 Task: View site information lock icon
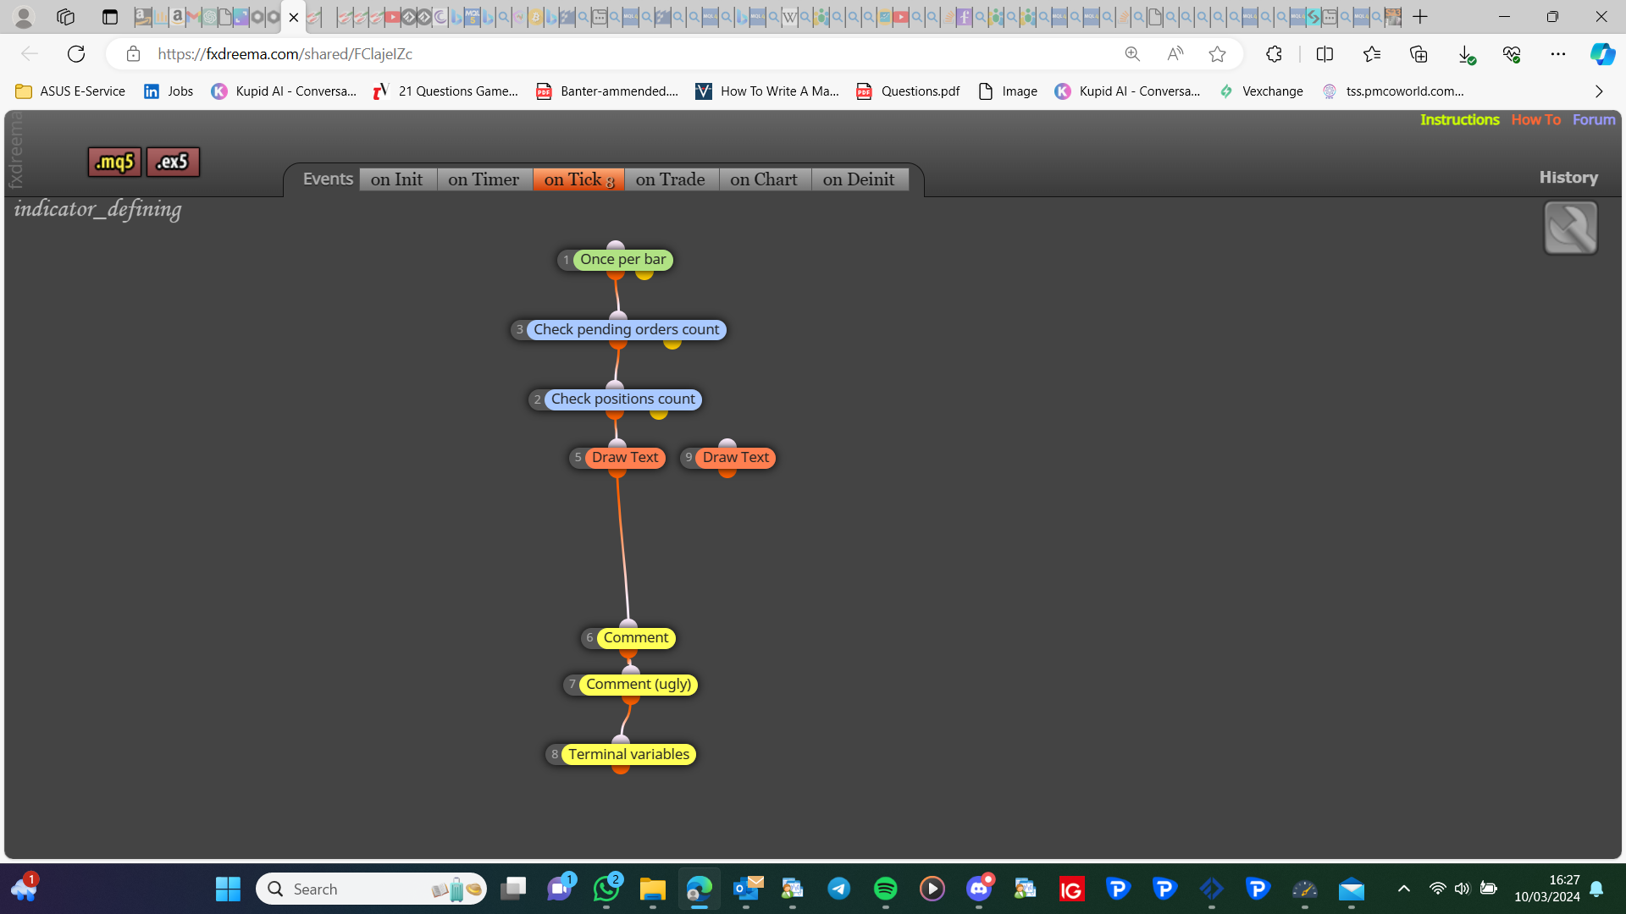[x=133, y=54]
